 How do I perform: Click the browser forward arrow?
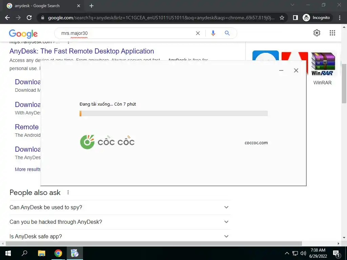(x=18, y=18)
